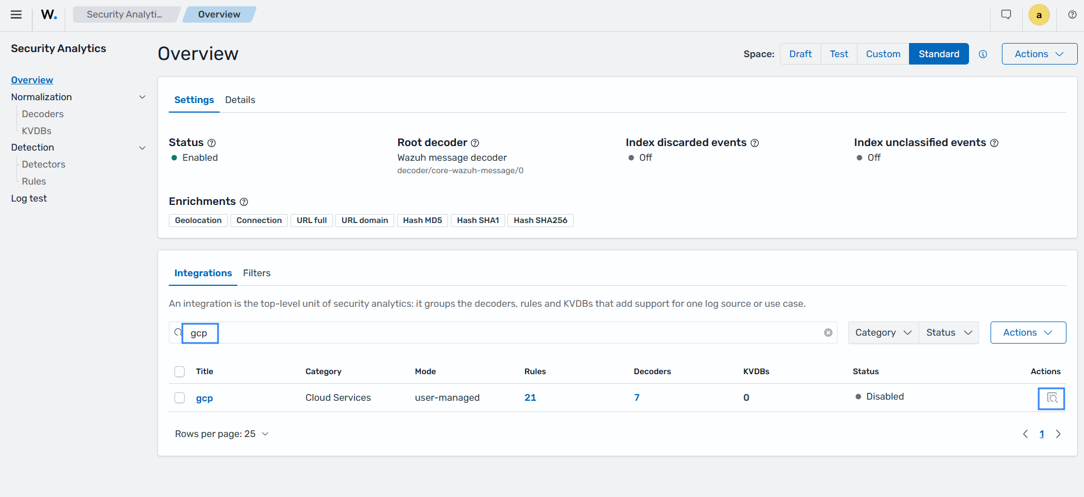Select the Custom space
This screenshot has width=1084, height=497.
(x=883, y=54)
